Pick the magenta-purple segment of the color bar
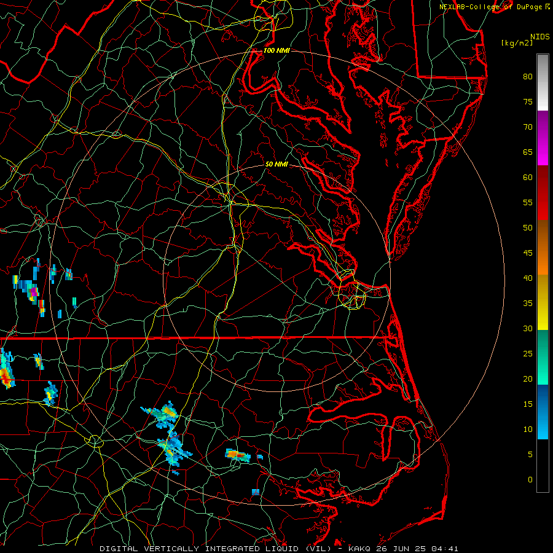 [x=543, y=138]
